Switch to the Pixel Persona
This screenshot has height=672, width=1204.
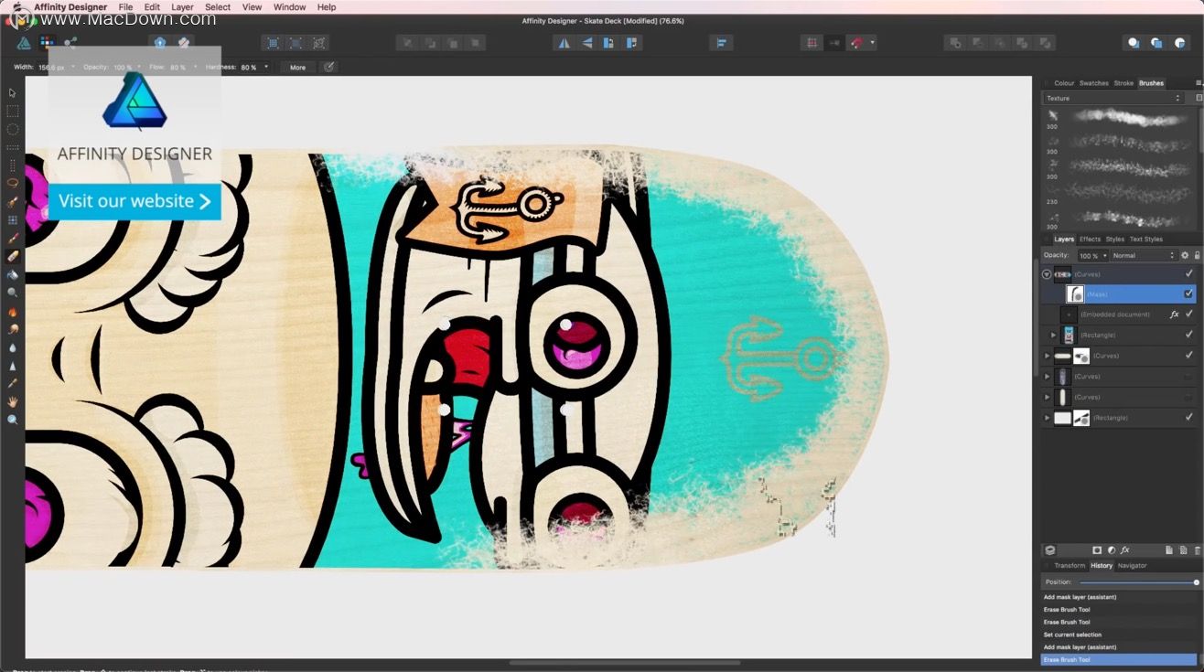tap(47, 42)
